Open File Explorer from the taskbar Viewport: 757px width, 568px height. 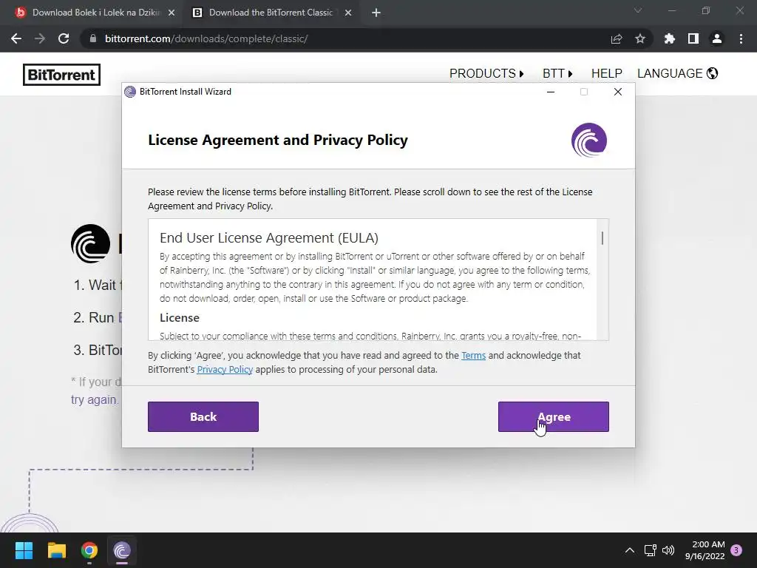pyautogui.click(x=56, y=550)
